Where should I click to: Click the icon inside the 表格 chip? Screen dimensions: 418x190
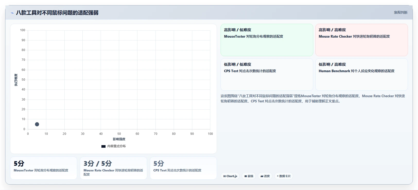pyautogui.click(x=246, y=176)
